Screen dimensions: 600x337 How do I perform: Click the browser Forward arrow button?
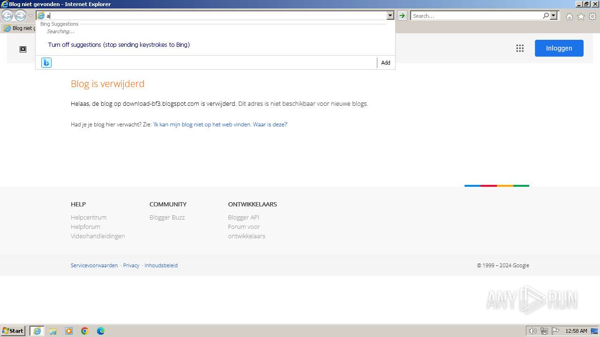click(20, 15)
